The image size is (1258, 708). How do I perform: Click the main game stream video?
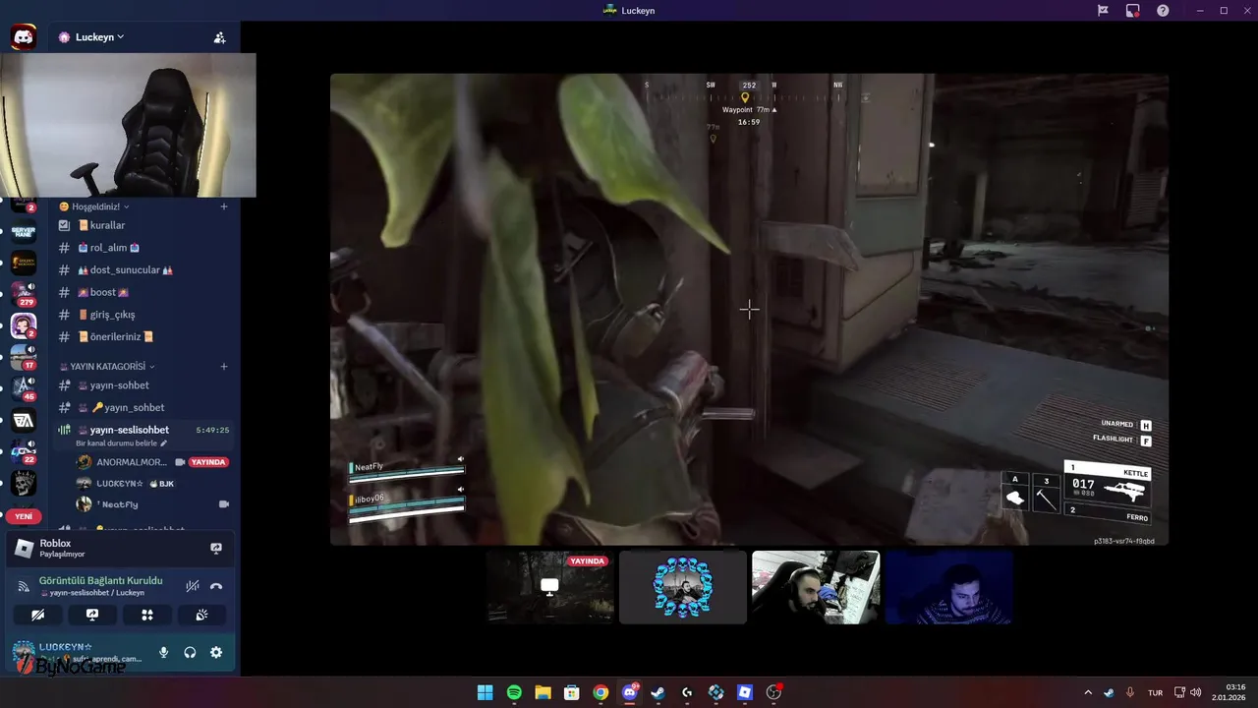tap(749, 310)
